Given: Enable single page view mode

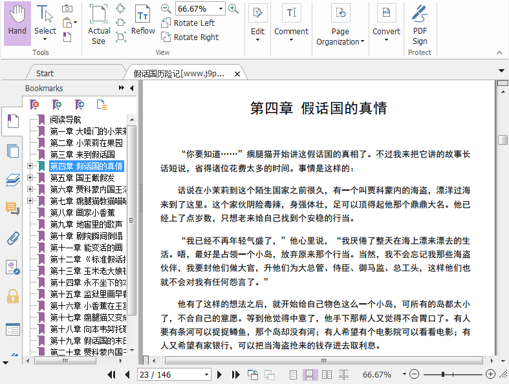Looking at the screenshot, I should pyautogui.click(x=294, y=374).
